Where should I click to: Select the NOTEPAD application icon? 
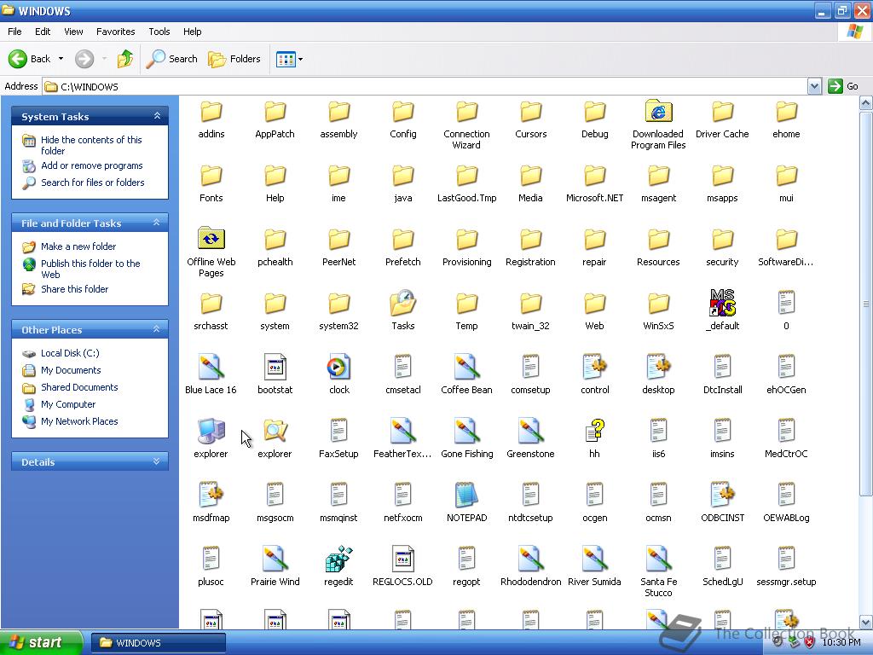click(x=466, y=496)
